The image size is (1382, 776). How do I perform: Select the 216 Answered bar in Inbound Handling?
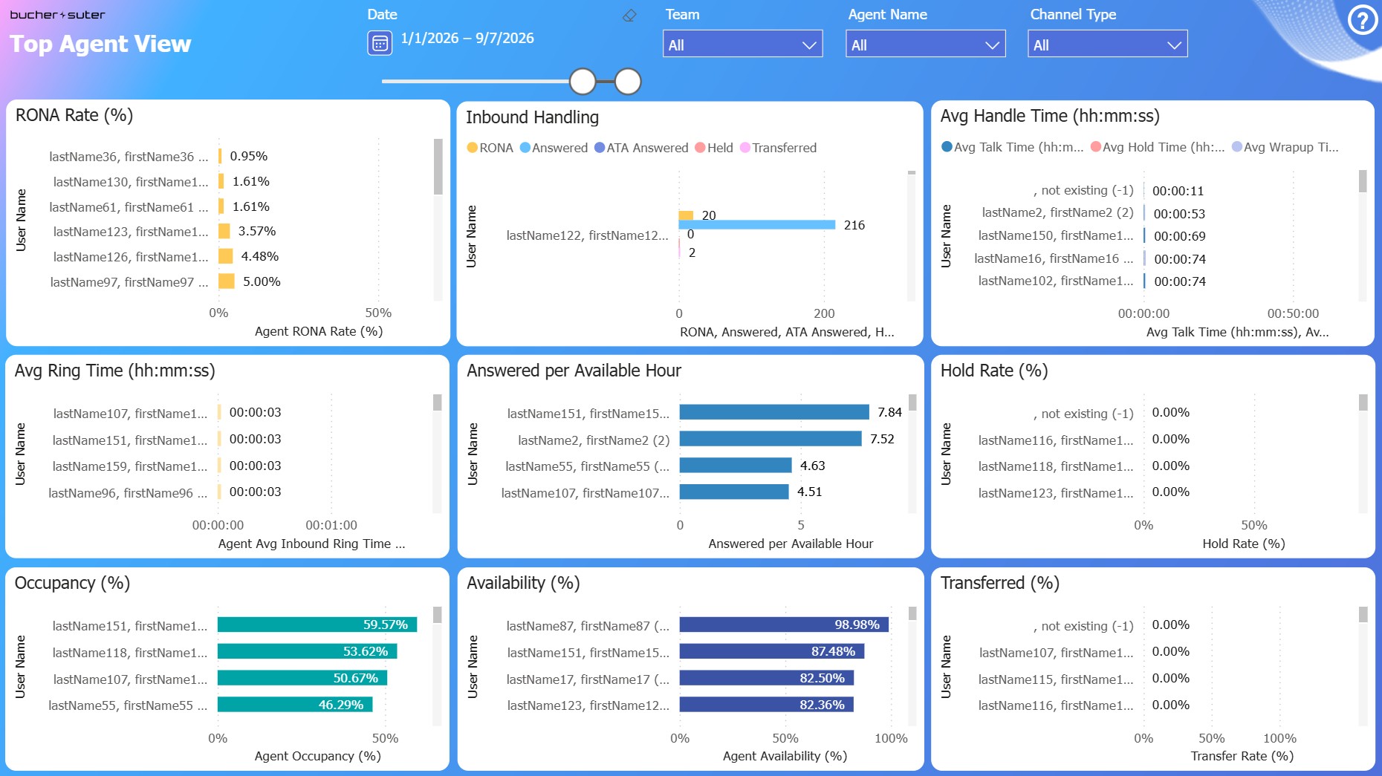coord(757,225)
